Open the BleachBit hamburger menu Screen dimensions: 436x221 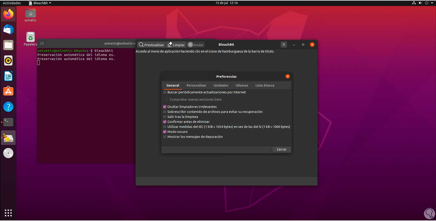coord(284,44)
